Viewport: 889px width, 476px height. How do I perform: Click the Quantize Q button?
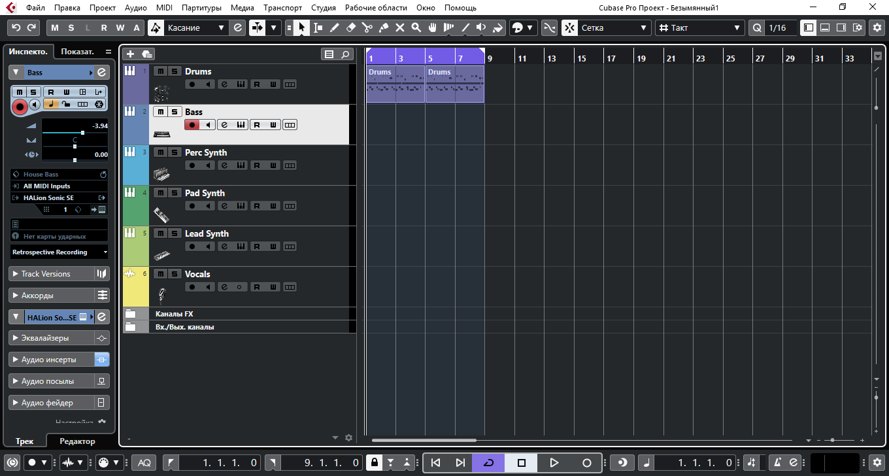pyautogui.click(x=757, y=28)
